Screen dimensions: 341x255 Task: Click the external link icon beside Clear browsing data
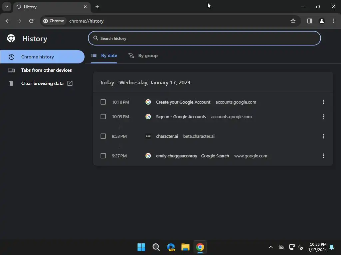click(x=70, y=83)
